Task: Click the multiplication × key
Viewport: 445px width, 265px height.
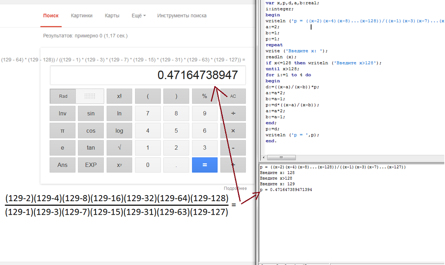Action: click(x=233, y=130)
